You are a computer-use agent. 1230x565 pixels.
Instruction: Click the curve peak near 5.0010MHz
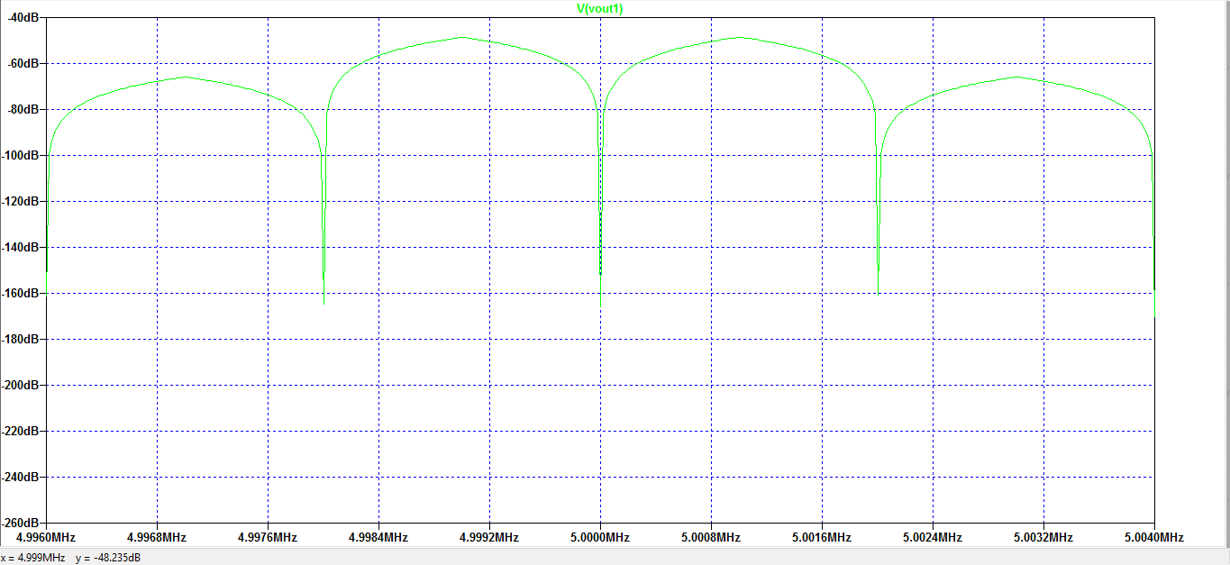[x=739, y=38]
